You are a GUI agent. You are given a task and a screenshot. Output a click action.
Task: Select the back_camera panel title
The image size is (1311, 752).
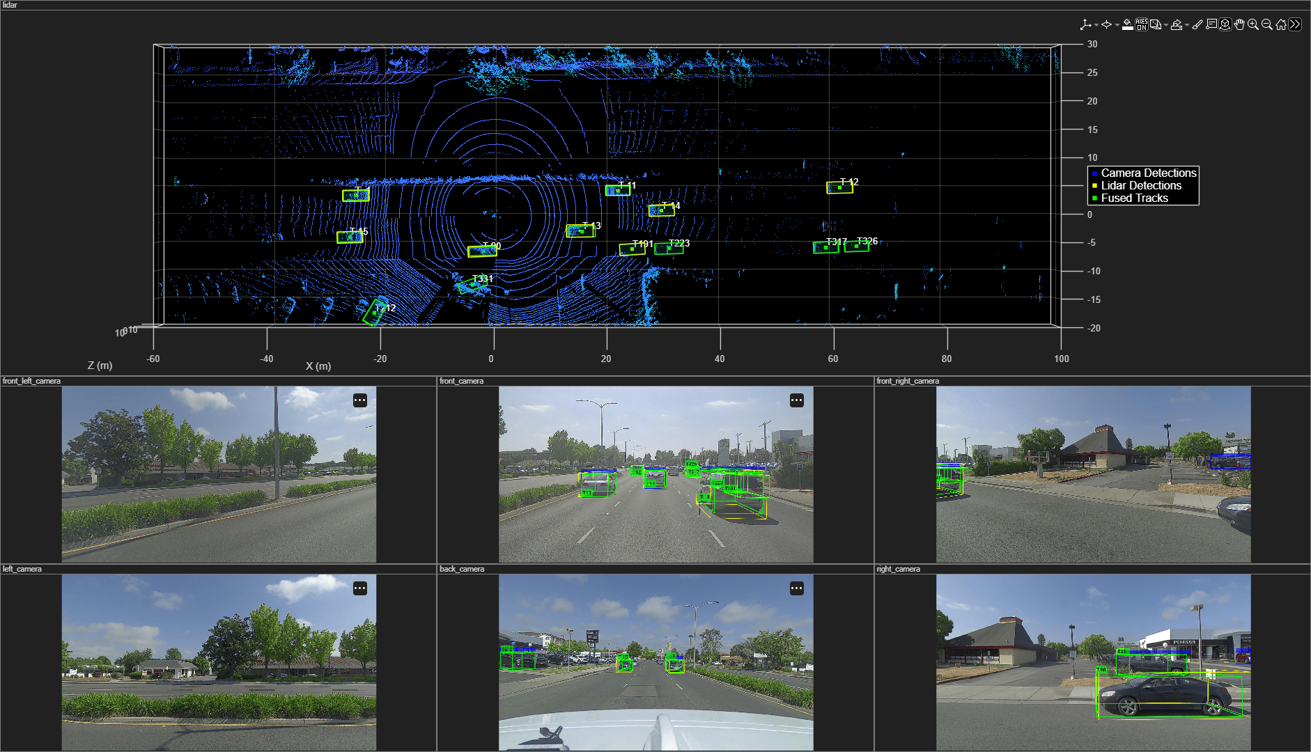[x=461, y=569]
